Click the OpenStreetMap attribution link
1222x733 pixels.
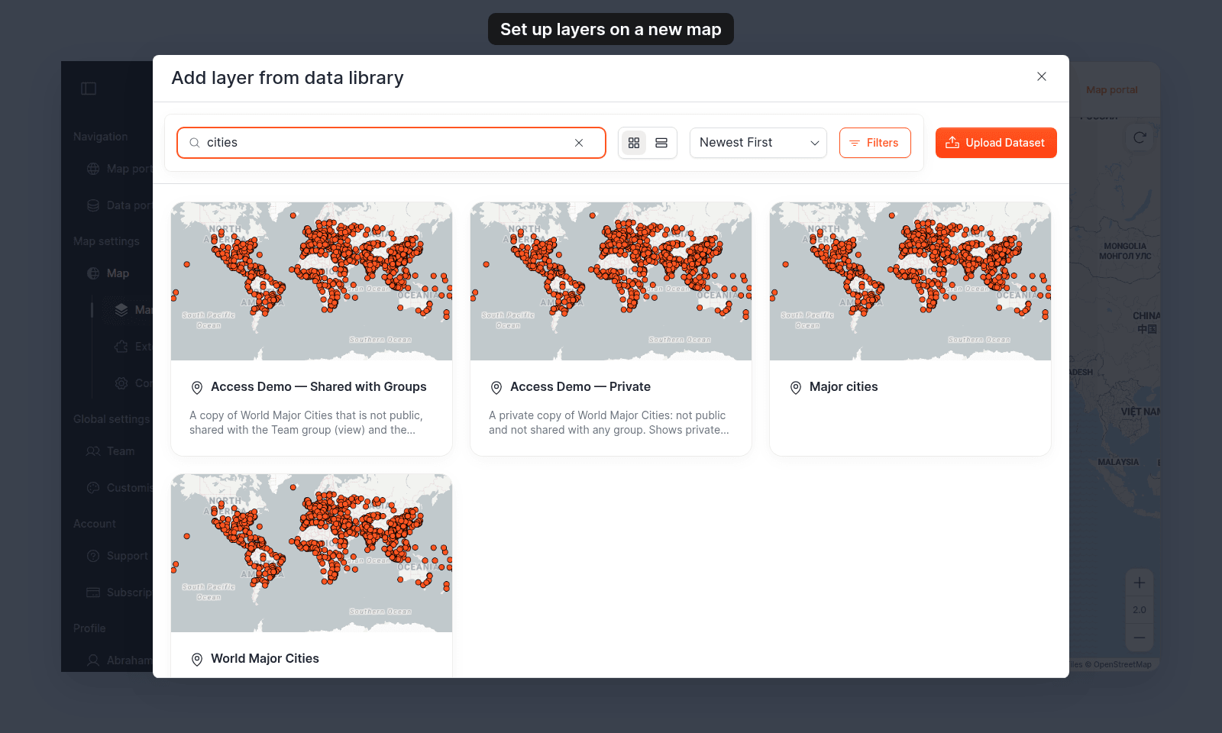[x=1122, y=664]
